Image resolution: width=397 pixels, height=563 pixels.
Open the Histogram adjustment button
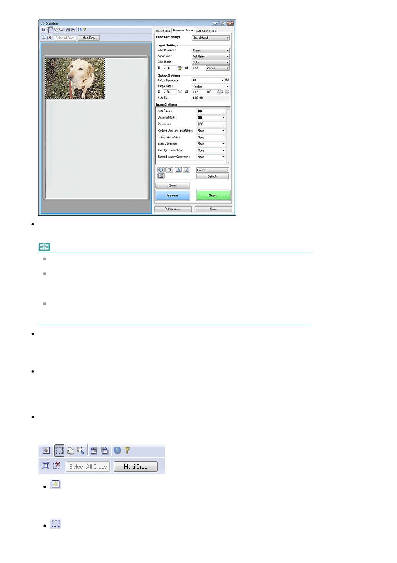click(178, 170)
